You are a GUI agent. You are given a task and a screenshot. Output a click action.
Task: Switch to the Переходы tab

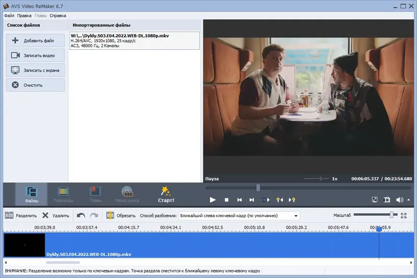pyautogui.click(x=63, y=194)
